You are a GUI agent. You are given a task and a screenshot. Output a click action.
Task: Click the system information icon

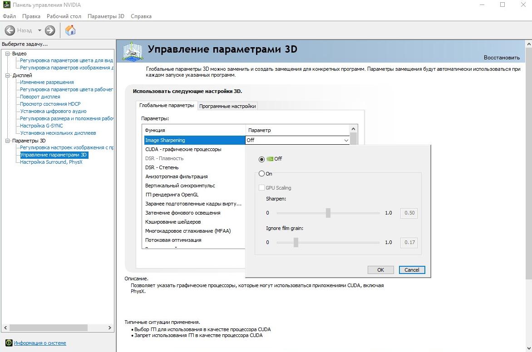[9, 343]
